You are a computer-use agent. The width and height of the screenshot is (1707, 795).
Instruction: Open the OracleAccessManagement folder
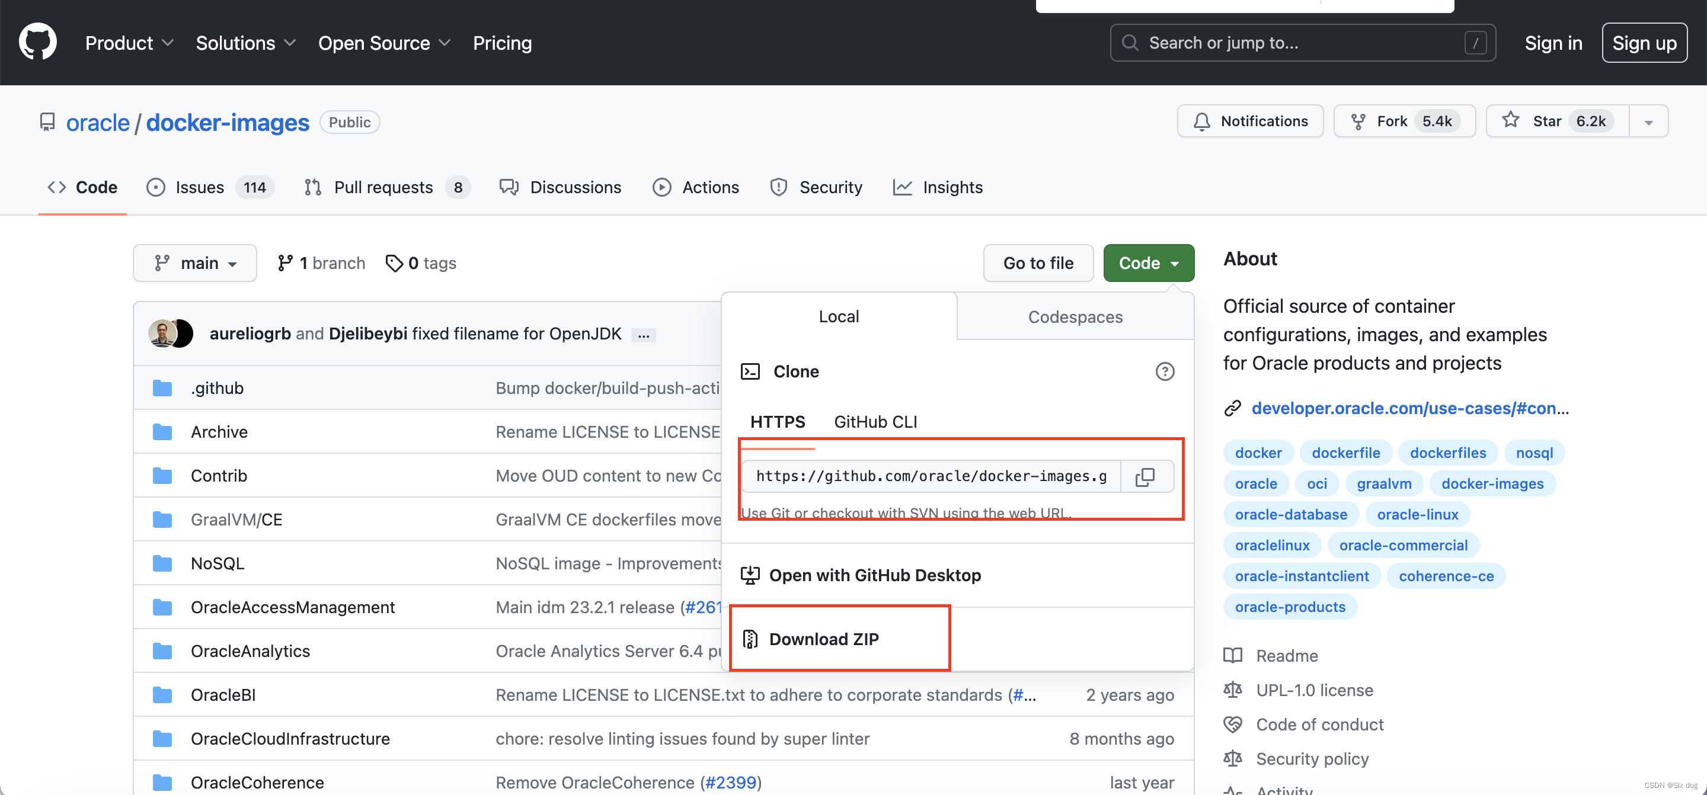click(293, 608)
